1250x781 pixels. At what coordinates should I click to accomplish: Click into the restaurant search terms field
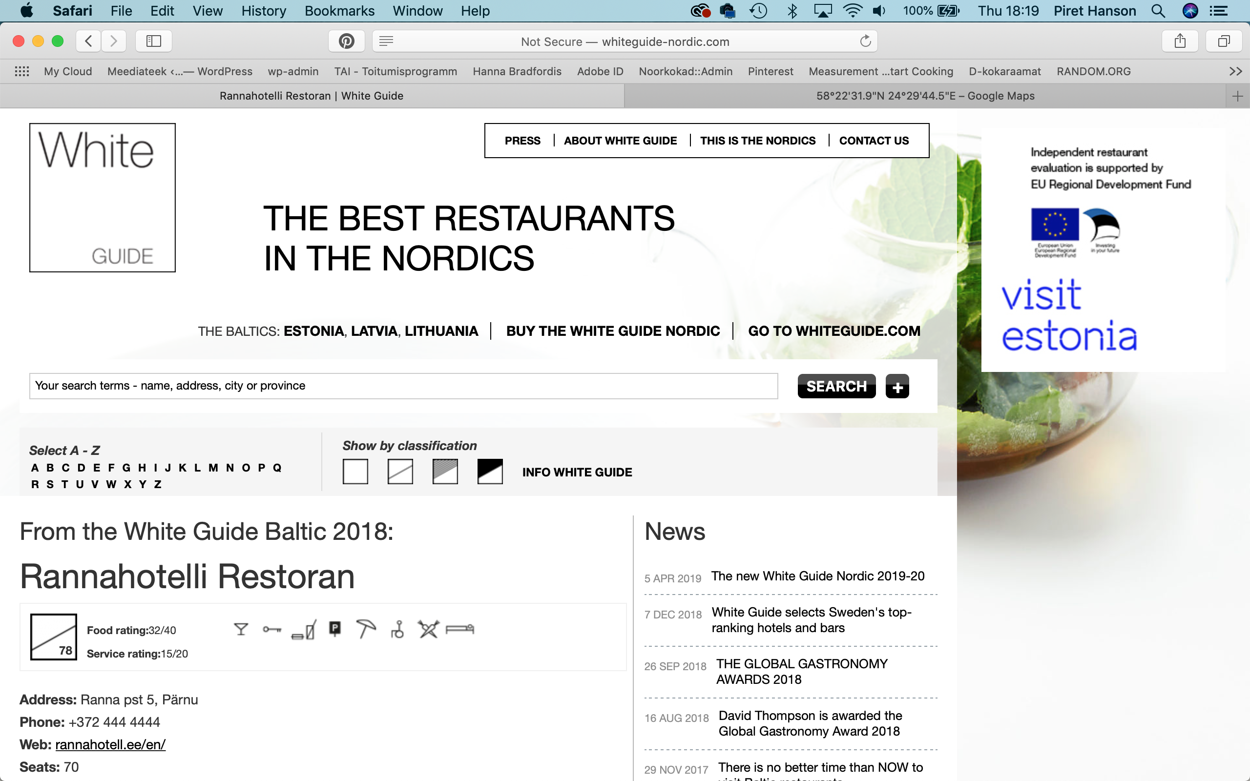pos(403,386)
